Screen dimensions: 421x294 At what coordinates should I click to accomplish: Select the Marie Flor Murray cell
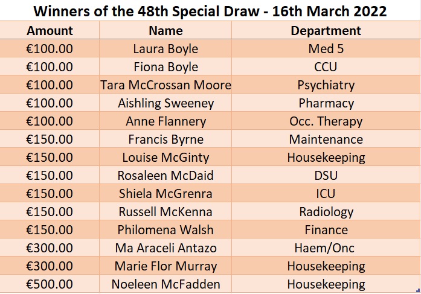[166, 266]
